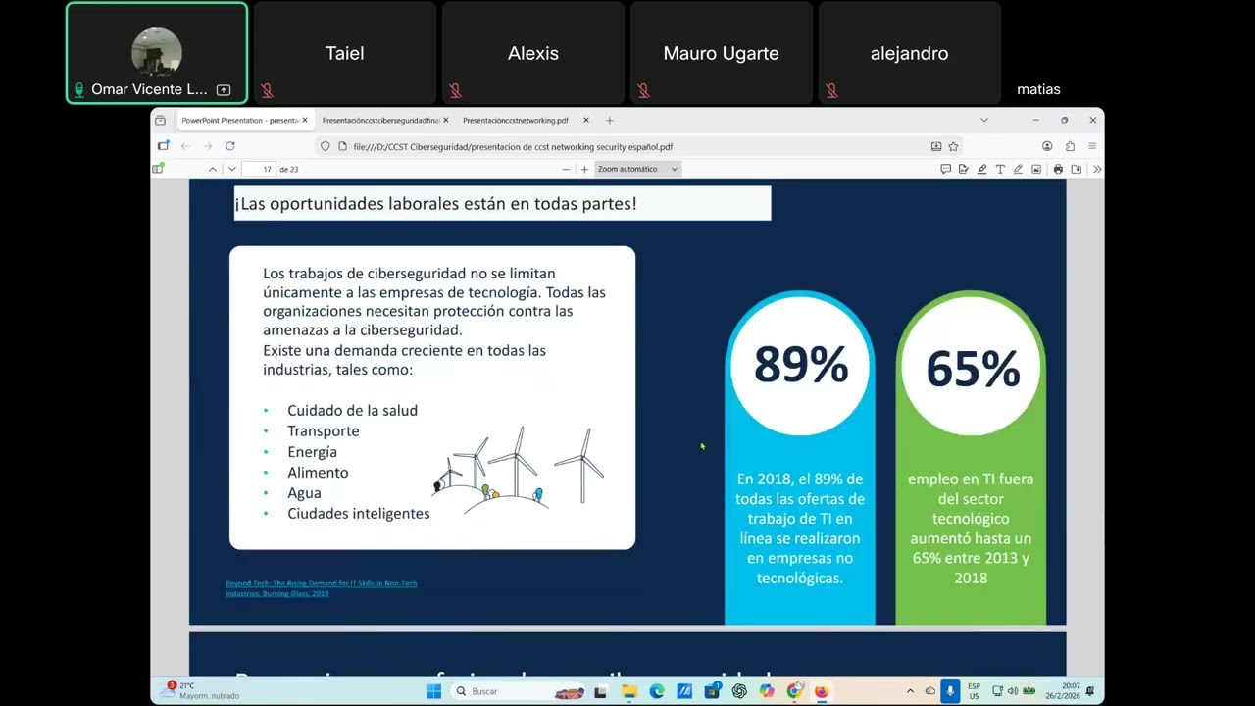Open the Windows Start menu
This screenshot has width=1255, height=706.
[x=433, y=691]
